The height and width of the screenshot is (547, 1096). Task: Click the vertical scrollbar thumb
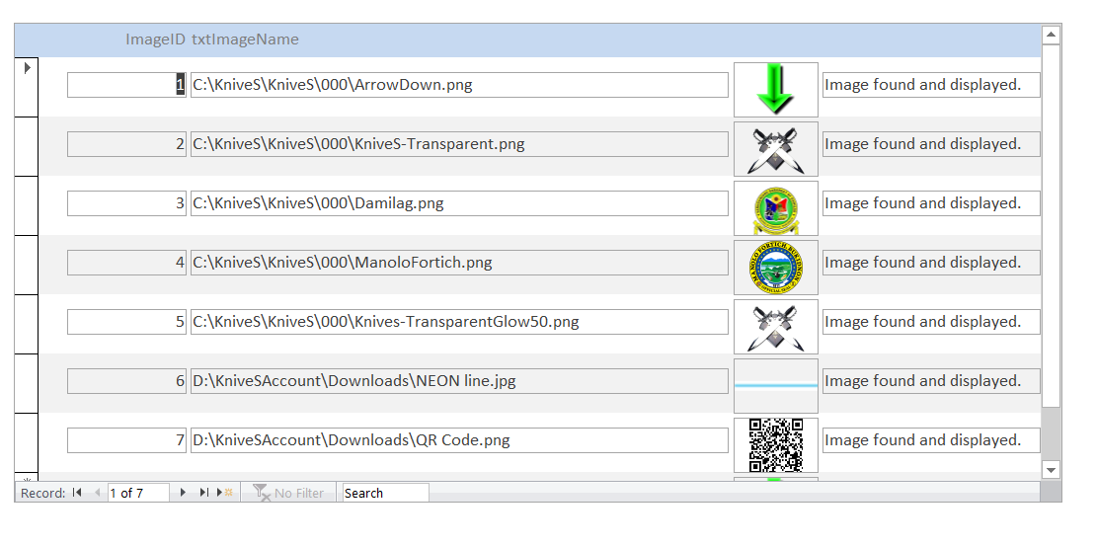click(1051, 226)
